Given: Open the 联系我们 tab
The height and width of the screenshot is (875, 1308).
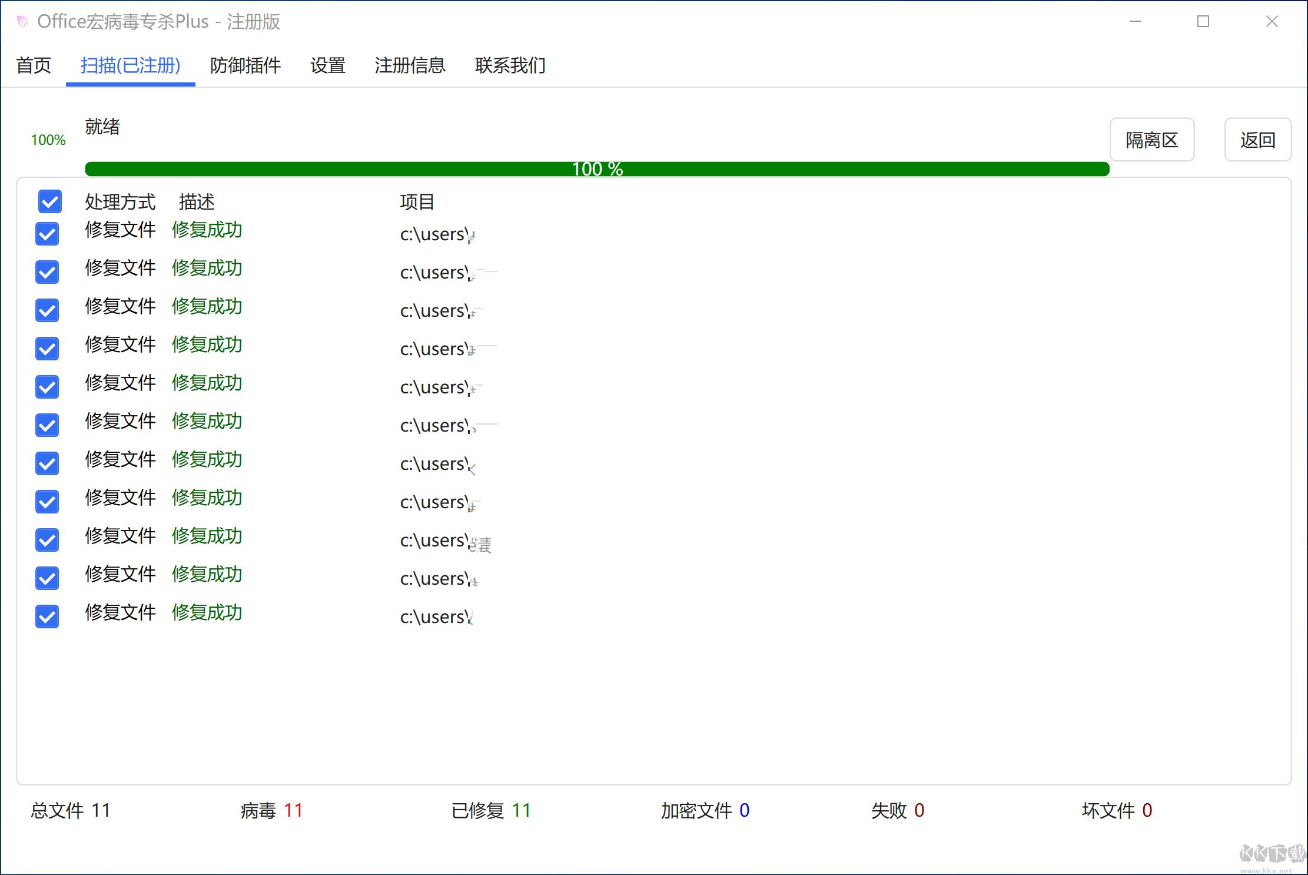Looking at the screenshot, I should tap(510, 66).
